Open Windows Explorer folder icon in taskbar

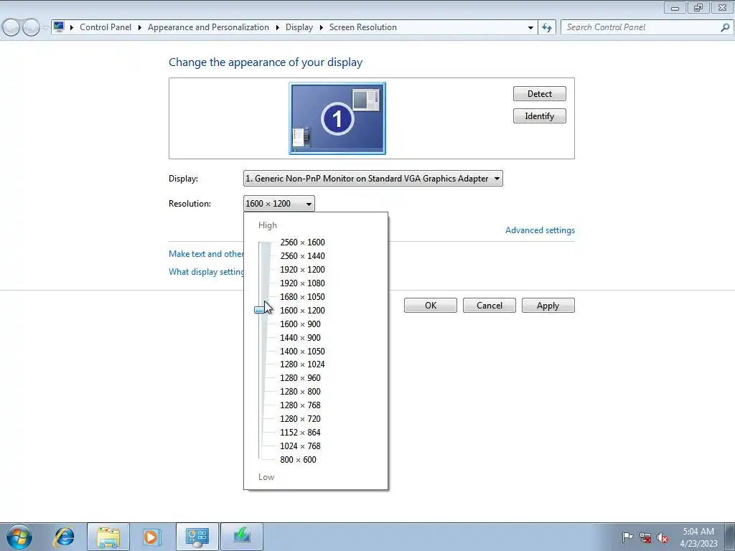click(108, 537)
